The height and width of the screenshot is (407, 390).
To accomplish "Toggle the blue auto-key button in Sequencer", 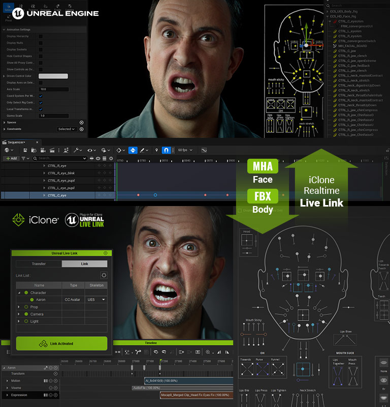I will [x=133, y=151].
